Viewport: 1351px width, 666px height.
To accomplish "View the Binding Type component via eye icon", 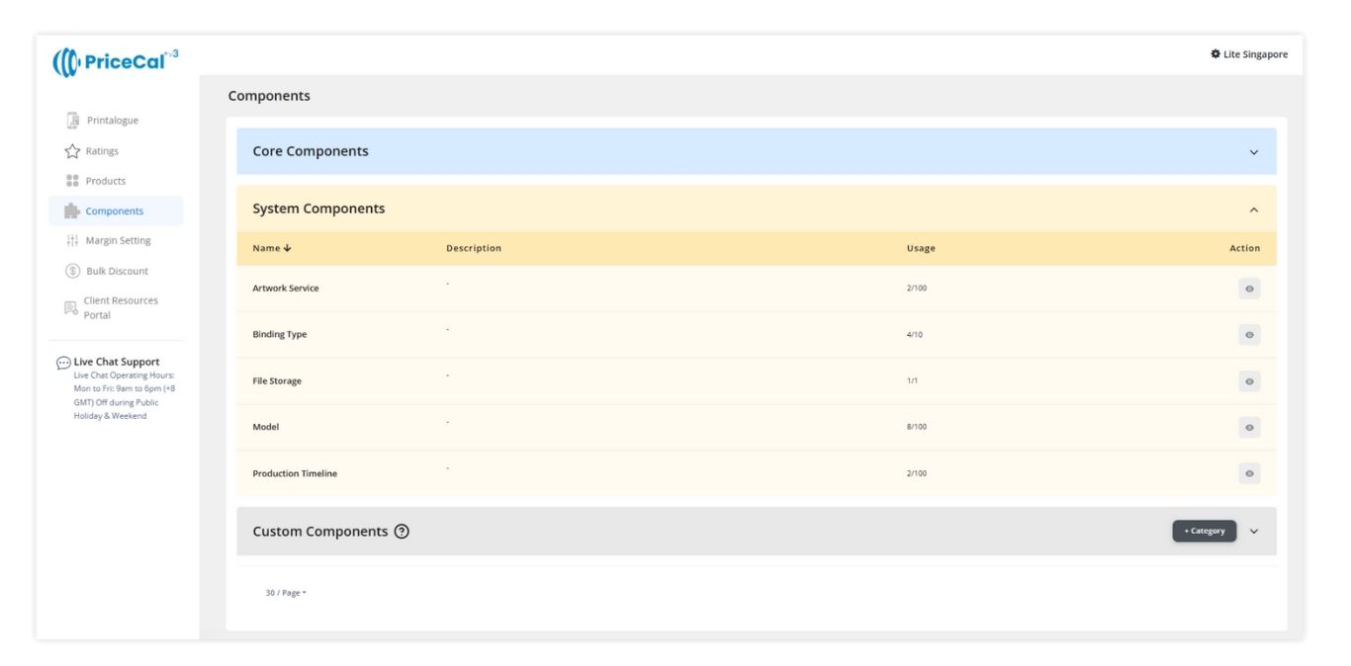I will 1249,335.
